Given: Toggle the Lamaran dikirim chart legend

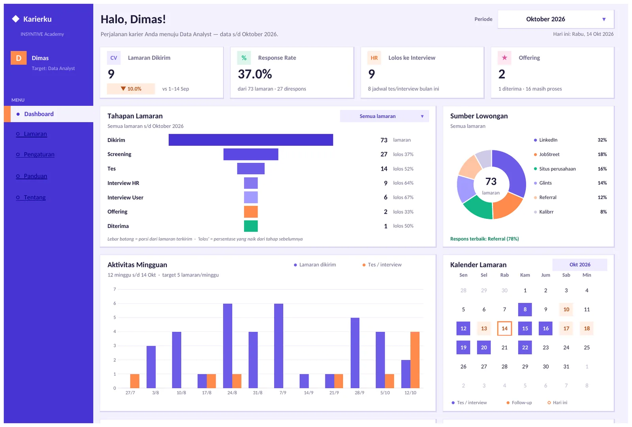Looking at the screenshot, I should [315, 265].
